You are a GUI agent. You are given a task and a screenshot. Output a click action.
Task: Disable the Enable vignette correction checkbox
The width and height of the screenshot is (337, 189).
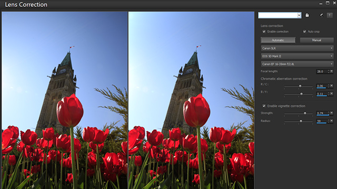264,106
